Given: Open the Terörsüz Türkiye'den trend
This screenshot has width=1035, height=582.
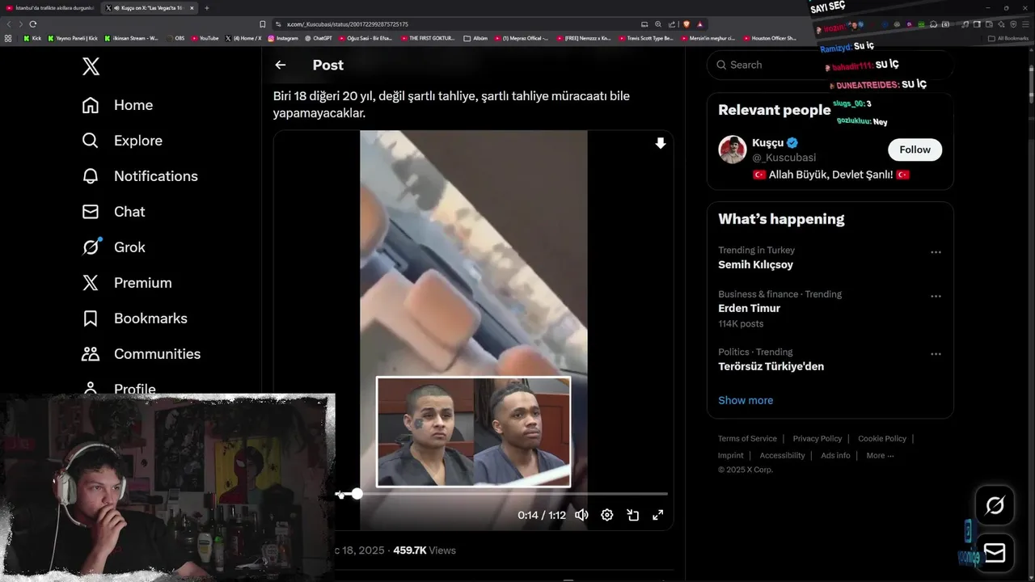Looking at the screenshot, I should click(771, 366).
